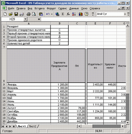Open a file with the folder icon
The width and height of the screenshot is (132, 134).
click(x=11, y=14)
